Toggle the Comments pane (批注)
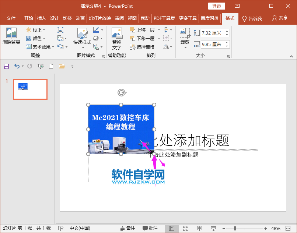The image size is (297, 233). click(151, 228)
